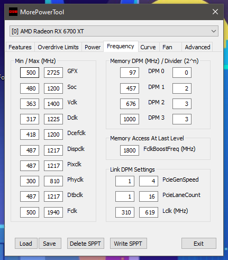Click DPM 1 divider field 2
This screenshot has width=228, height=260.
click(182, 88)
